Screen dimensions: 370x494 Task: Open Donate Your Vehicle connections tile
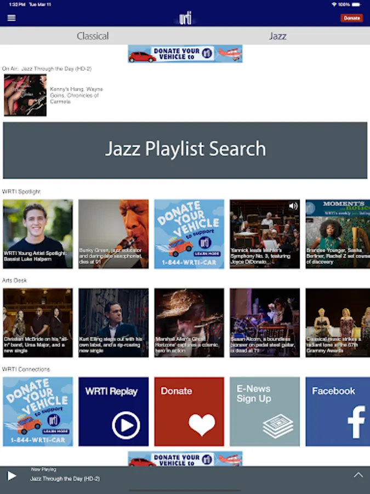click(x=38, y=412)
